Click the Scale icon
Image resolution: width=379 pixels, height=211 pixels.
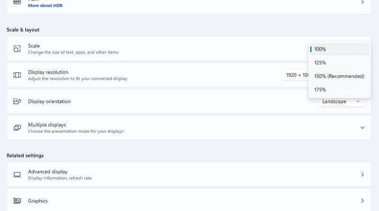point(17,49)
